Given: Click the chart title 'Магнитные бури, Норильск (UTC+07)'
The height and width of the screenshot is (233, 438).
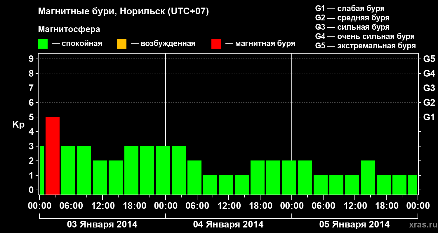Looking at the screenshot, I should point(124,12).
